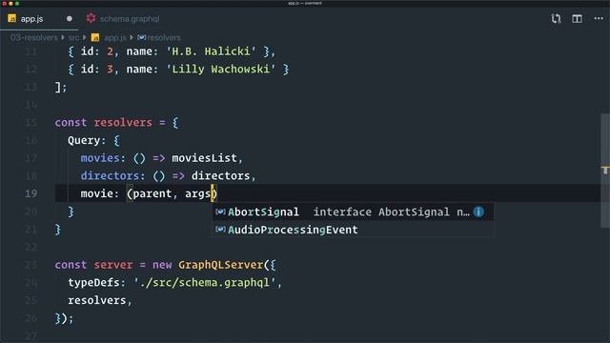Click 'GraphQLServer' in the code
The image size is (610, 343).
click(x=221, y=265)
